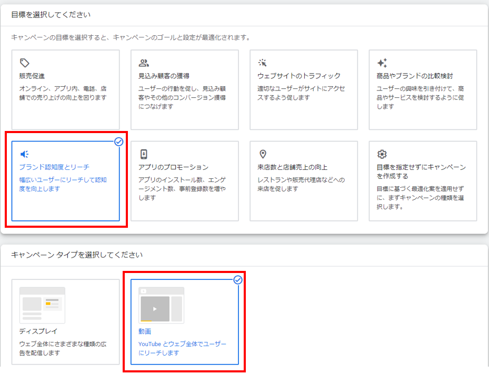Click the map pin icon for 来店数と店舗売上の向上

click(263, 154)
